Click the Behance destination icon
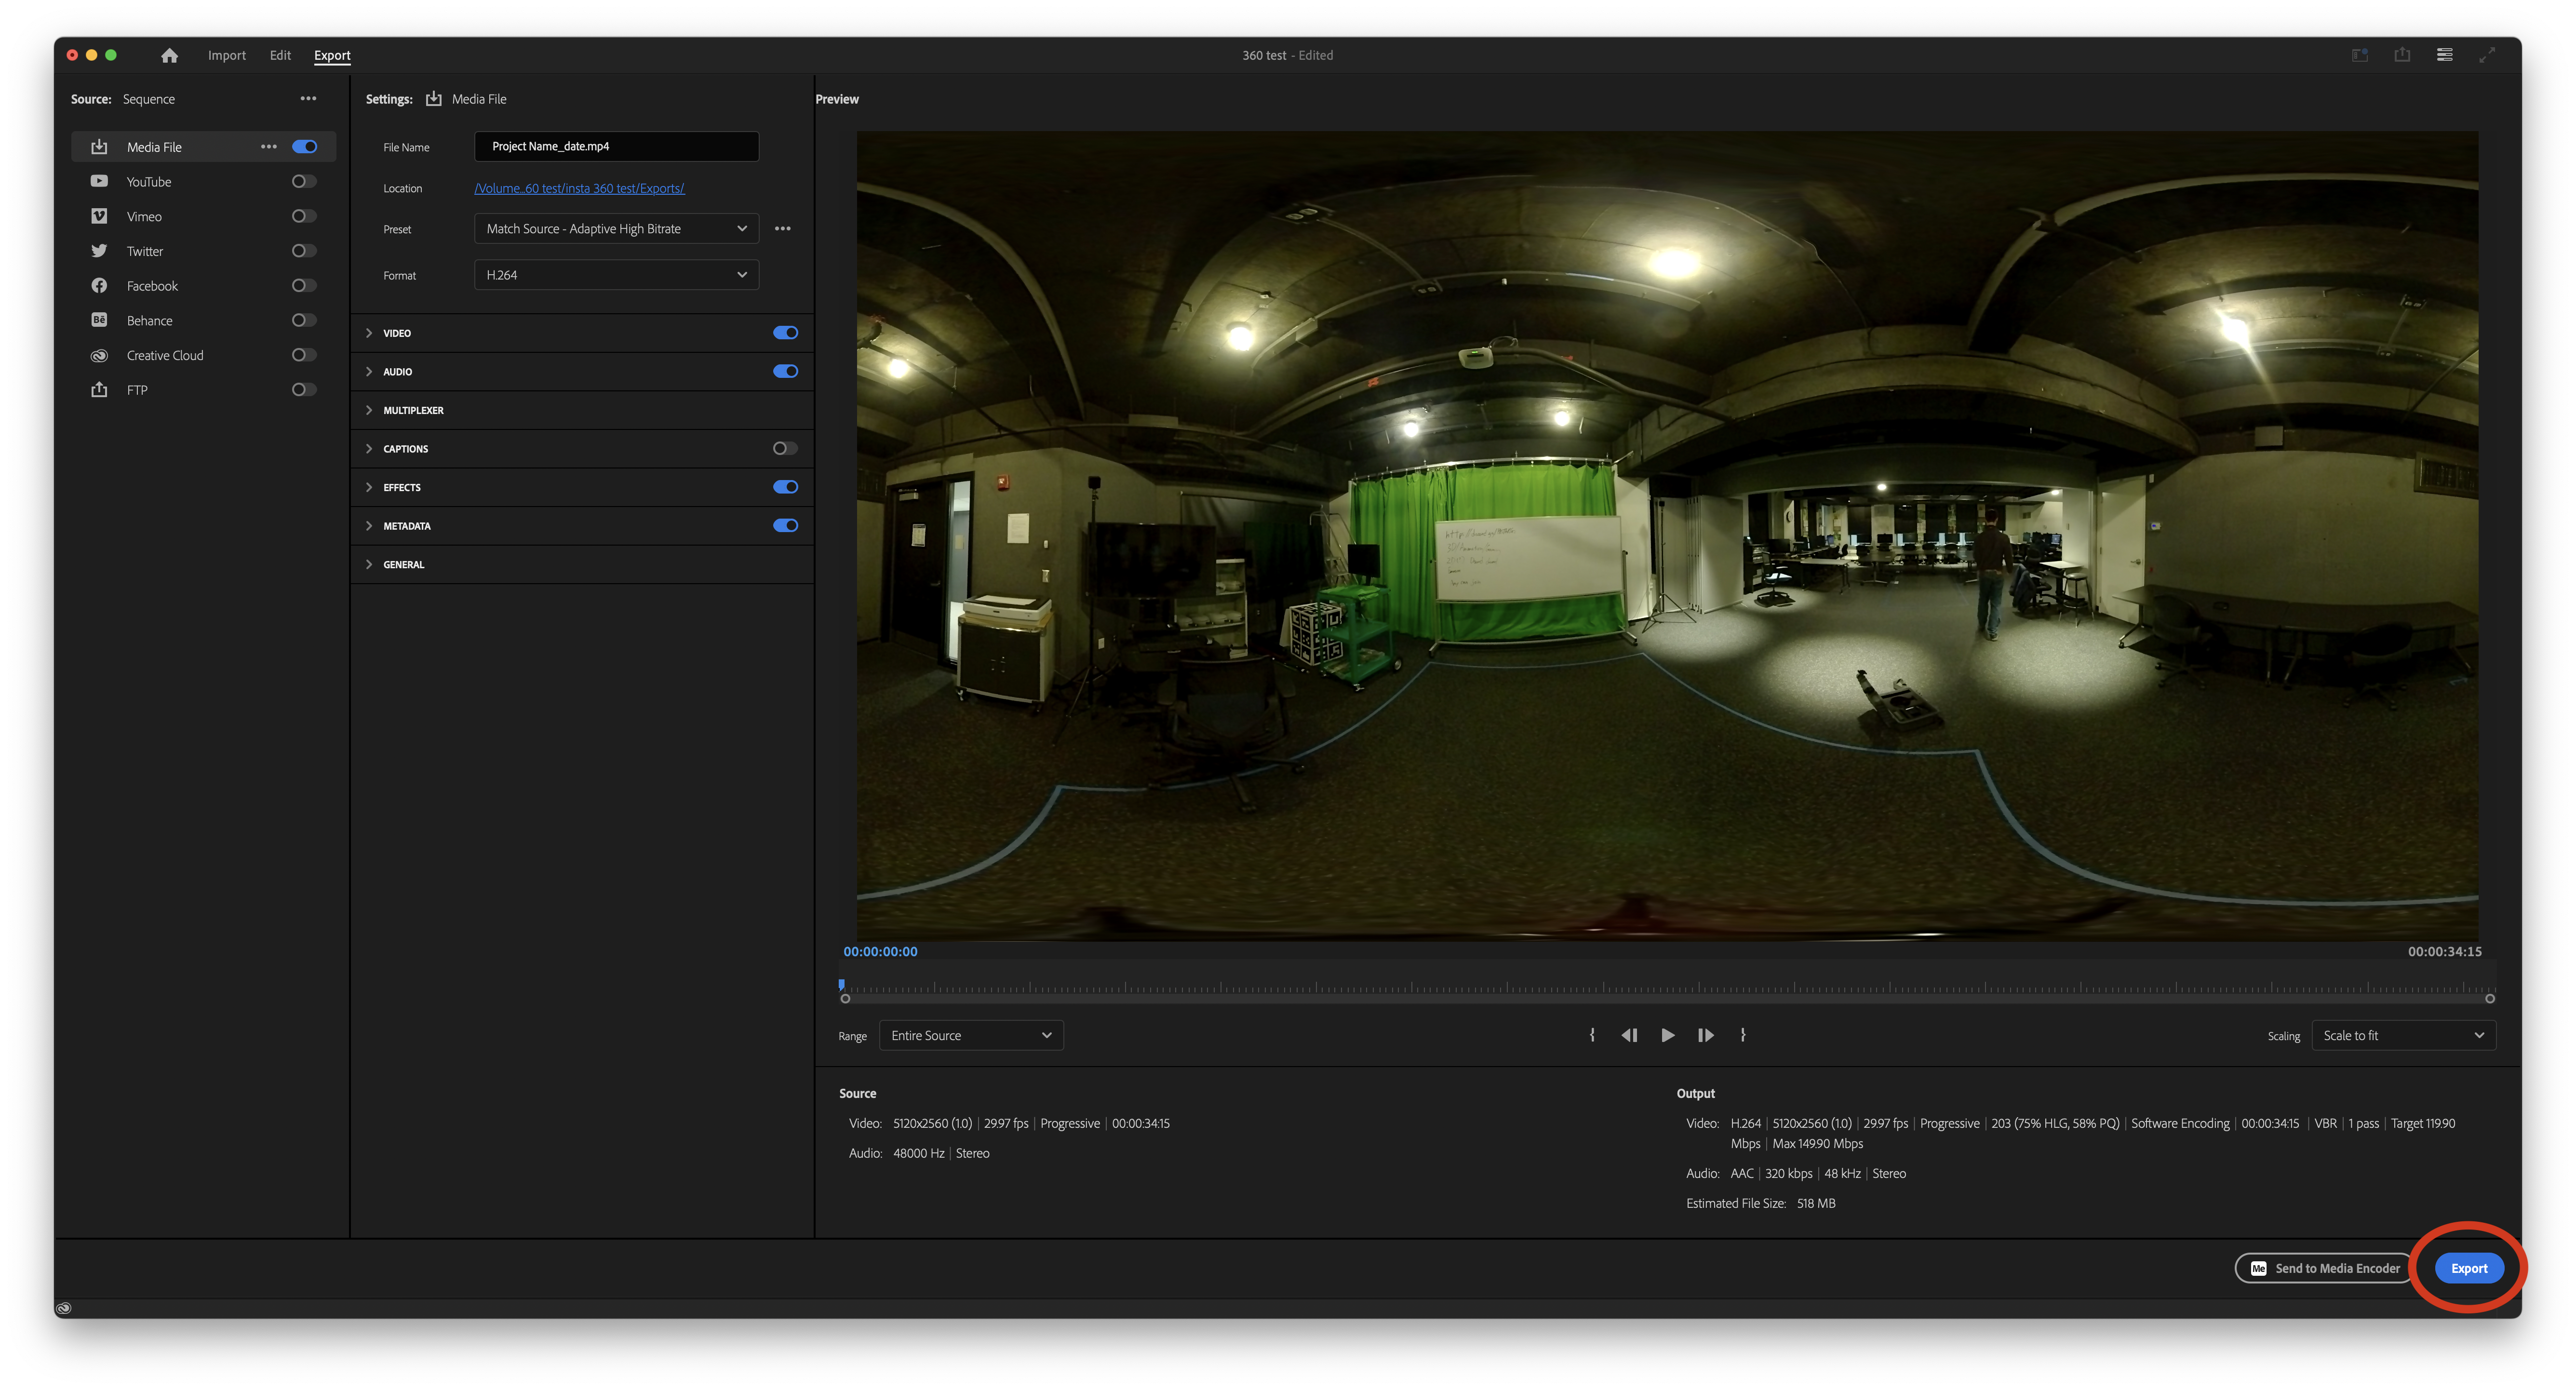 click(x=99, y=320)
